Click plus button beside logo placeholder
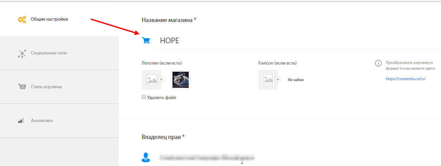441x166 pixels. 161,80
